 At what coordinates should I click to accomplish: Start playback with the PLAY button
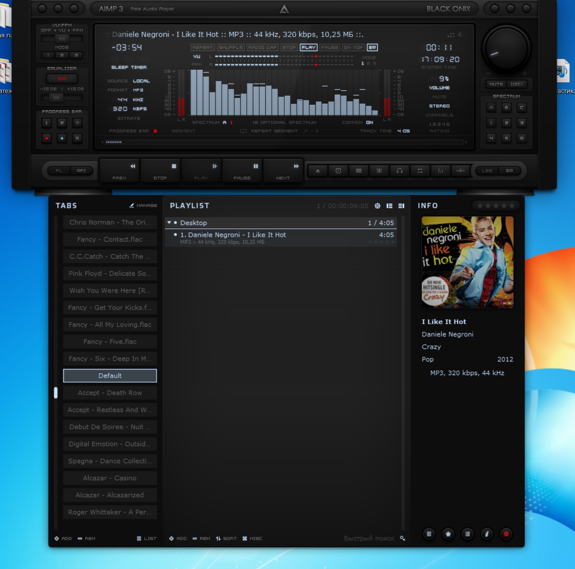201,171
